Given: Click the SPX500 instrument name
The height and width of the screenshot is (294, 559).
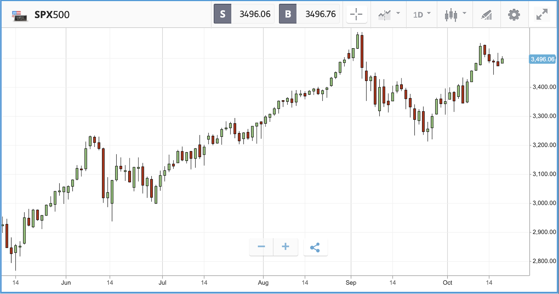Looking at the screenshot, I should pos(52,15).
